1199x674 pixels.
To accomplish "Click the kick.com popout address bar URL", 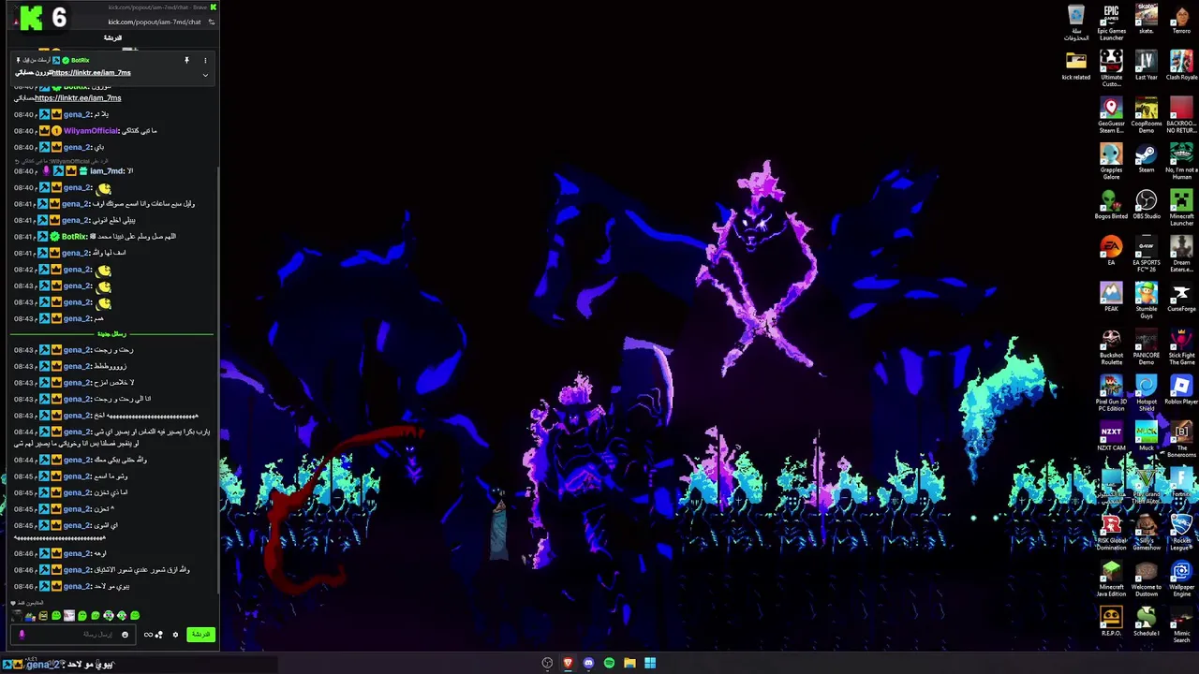I will pyautogui.click(x=155, y=22).
